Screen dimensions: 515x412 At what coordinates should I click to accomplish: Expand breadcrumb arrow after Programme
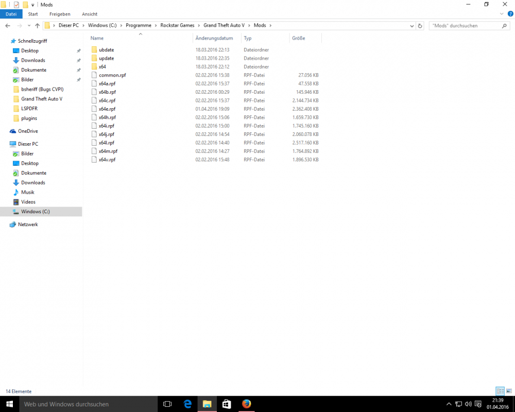click(156, 25)
